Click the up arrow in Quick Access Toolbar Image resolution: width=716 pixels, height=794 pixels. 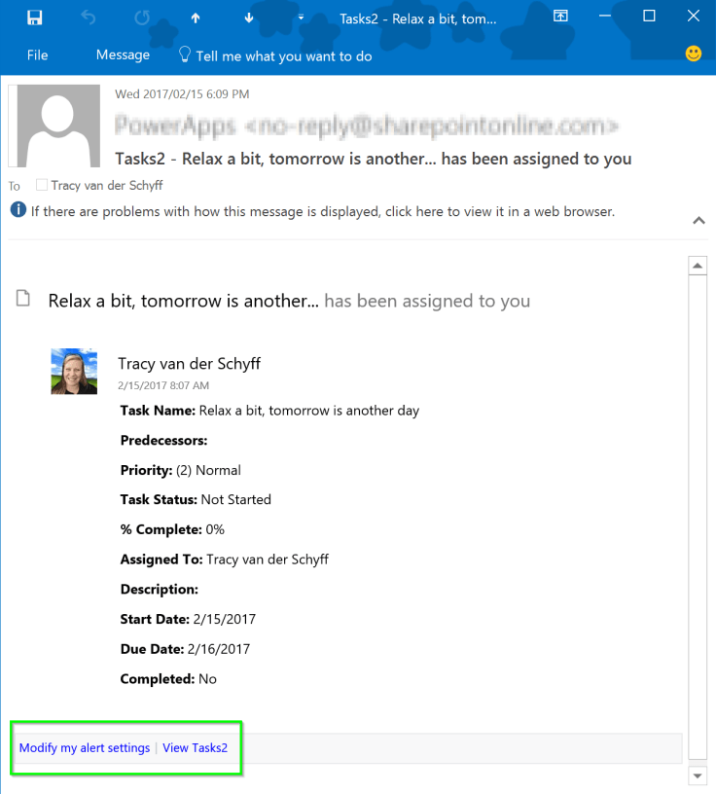point(196,17)
